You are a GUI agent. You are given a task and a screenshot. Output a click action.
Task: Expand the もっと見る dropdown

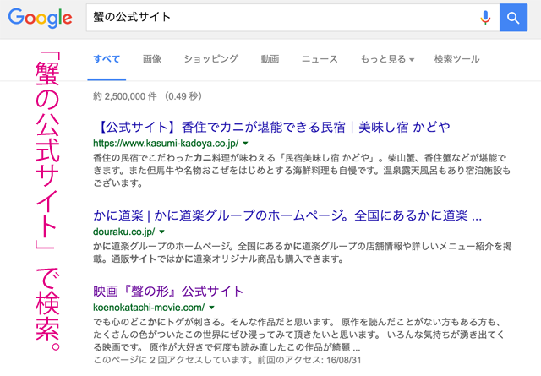coord(387,59)
